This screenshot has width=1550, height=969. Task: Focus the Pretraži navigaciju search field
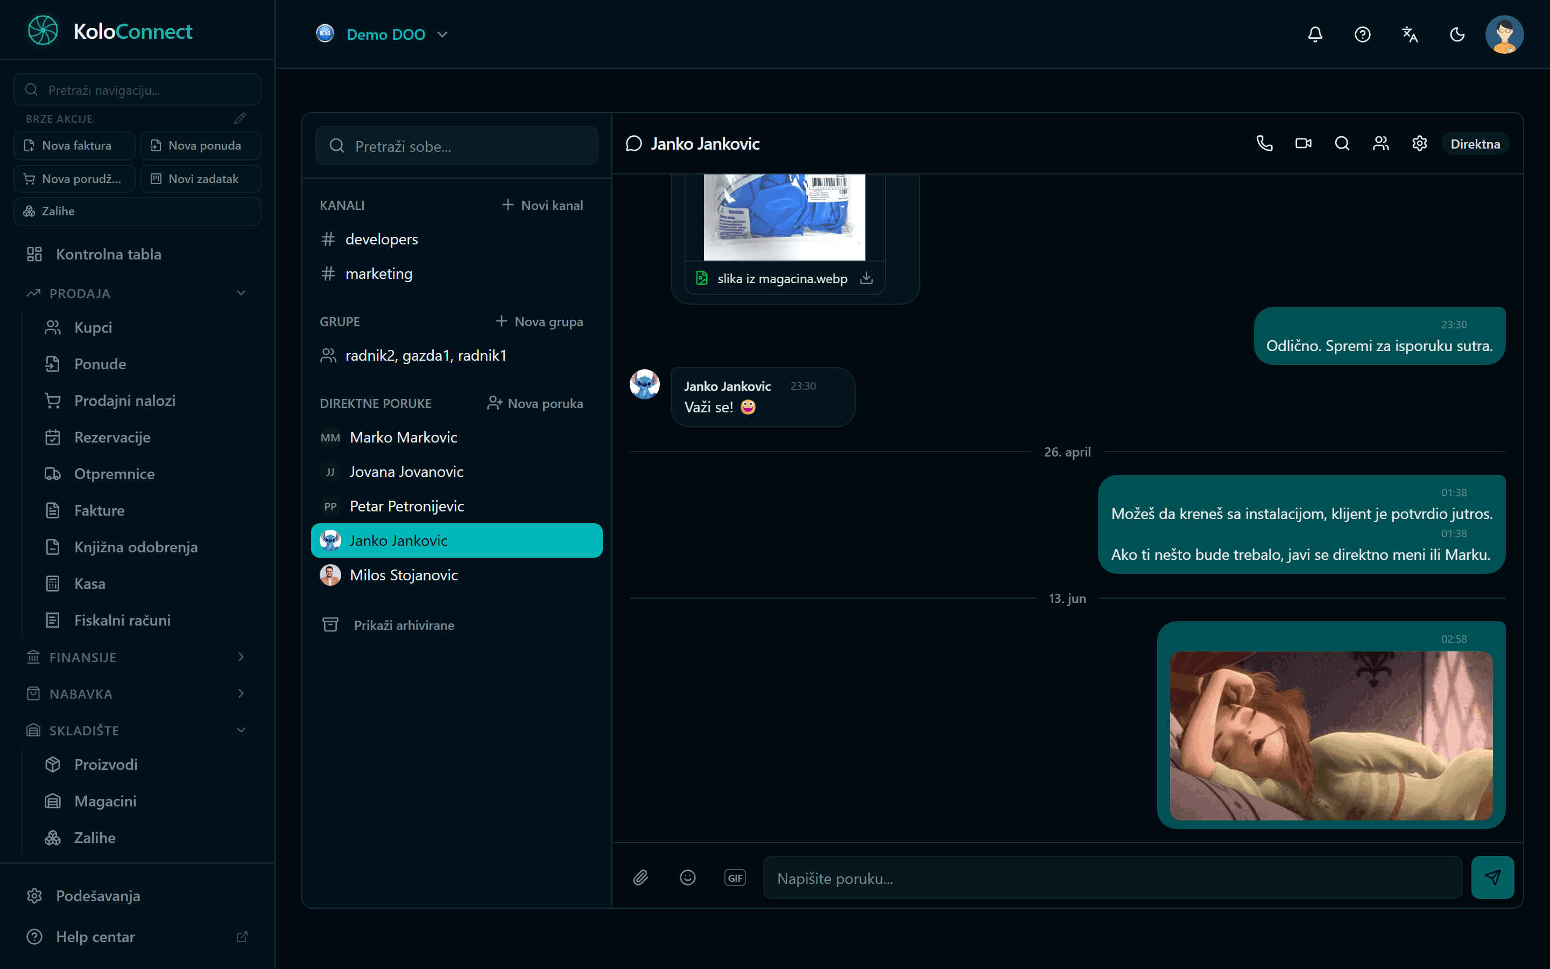coord(137,90)
